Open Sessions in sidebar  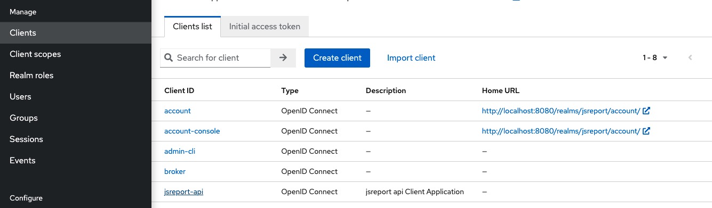76,139
